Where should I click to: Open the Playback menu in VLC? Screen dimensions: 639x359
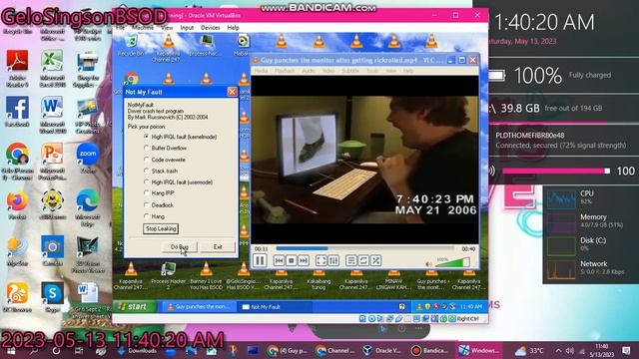pos(285,71)
